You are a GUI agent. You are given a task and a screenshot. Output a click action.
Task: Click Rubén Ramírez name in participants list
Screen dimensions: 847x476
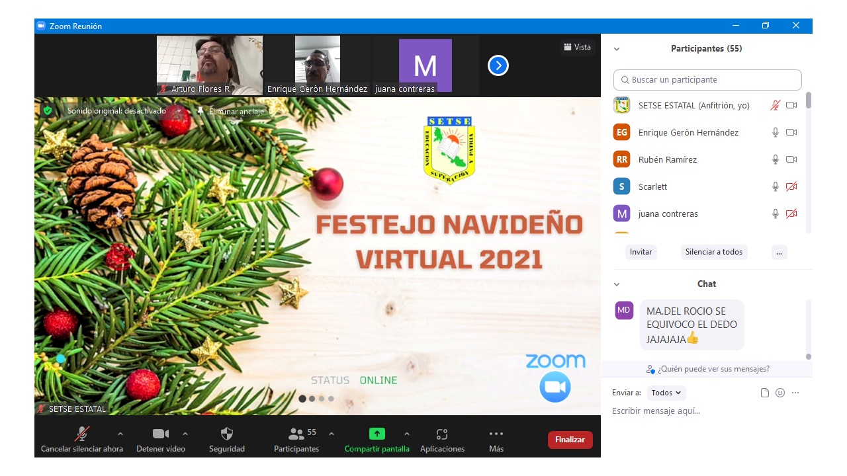click(667, 159)
